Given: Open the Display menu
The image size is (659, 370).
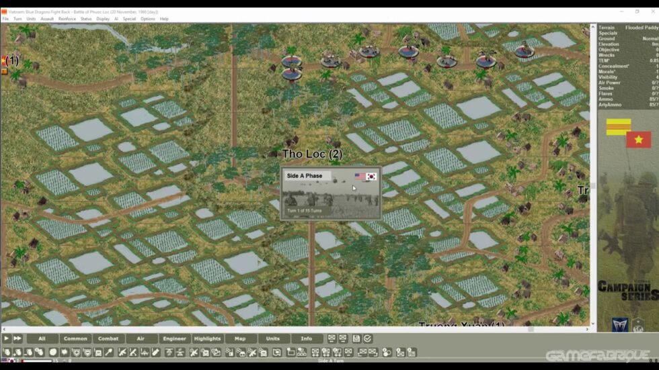Looking at the screenshot, I should 103,19.
